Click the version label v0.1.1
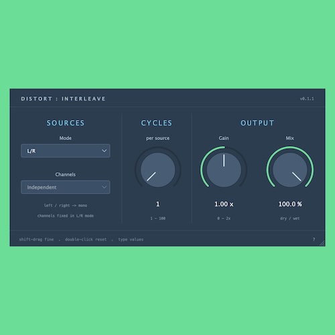Viewport: 335px width, 335px height. (307, 98)
